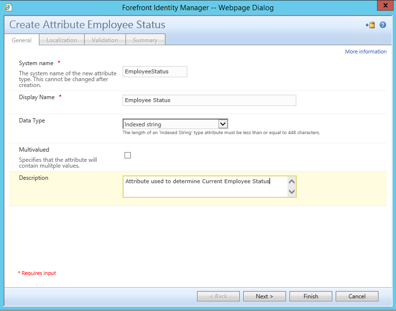The width and height of the screenshot is (396, 311).
Task: Click into the Display Name field
Action: pyautogui.click(x=209, y=101)
